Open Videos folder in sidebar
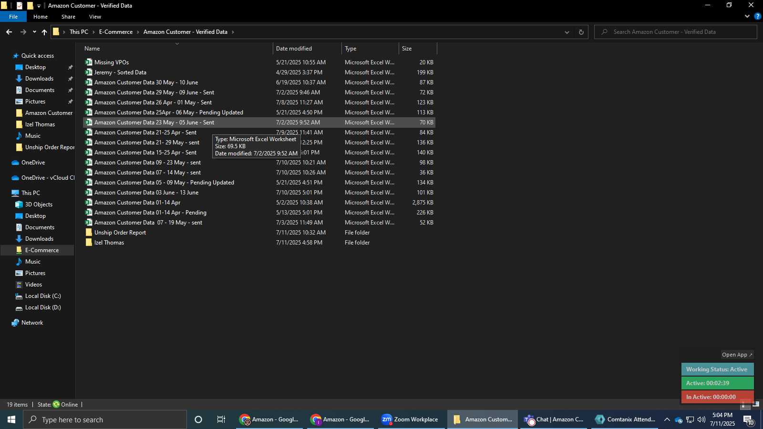Screen dimensions: 763x429 tap(19, 285)
